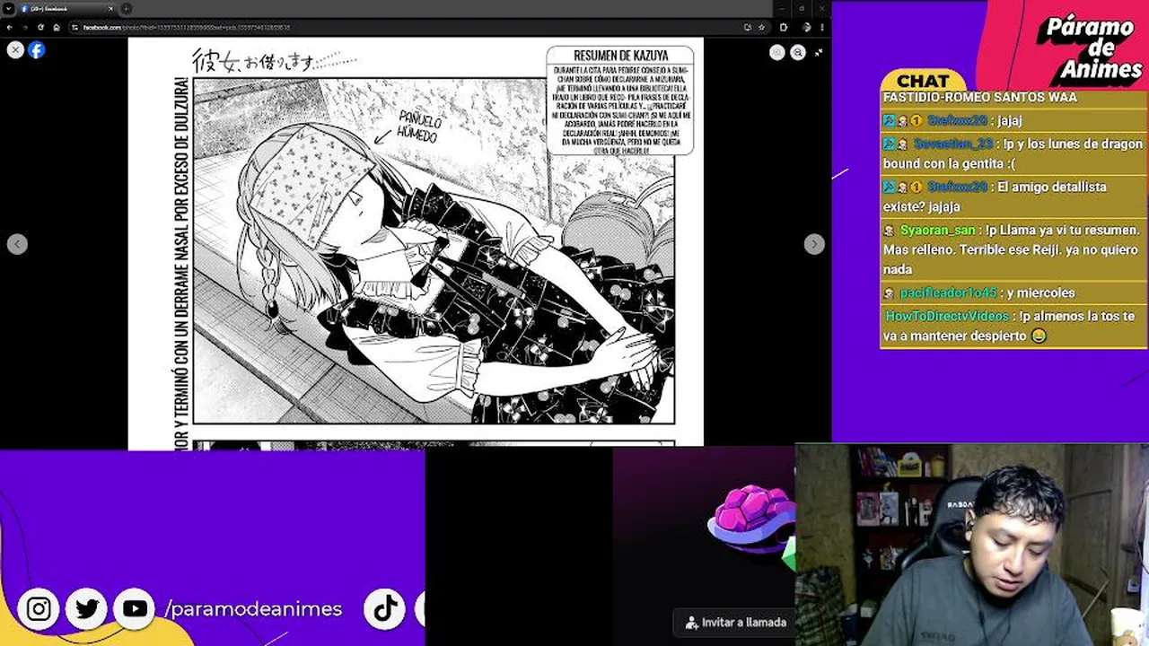The width and height of the screenshot is (1149, 646).
Task: Open the browser home page
Action: [56, 28]
